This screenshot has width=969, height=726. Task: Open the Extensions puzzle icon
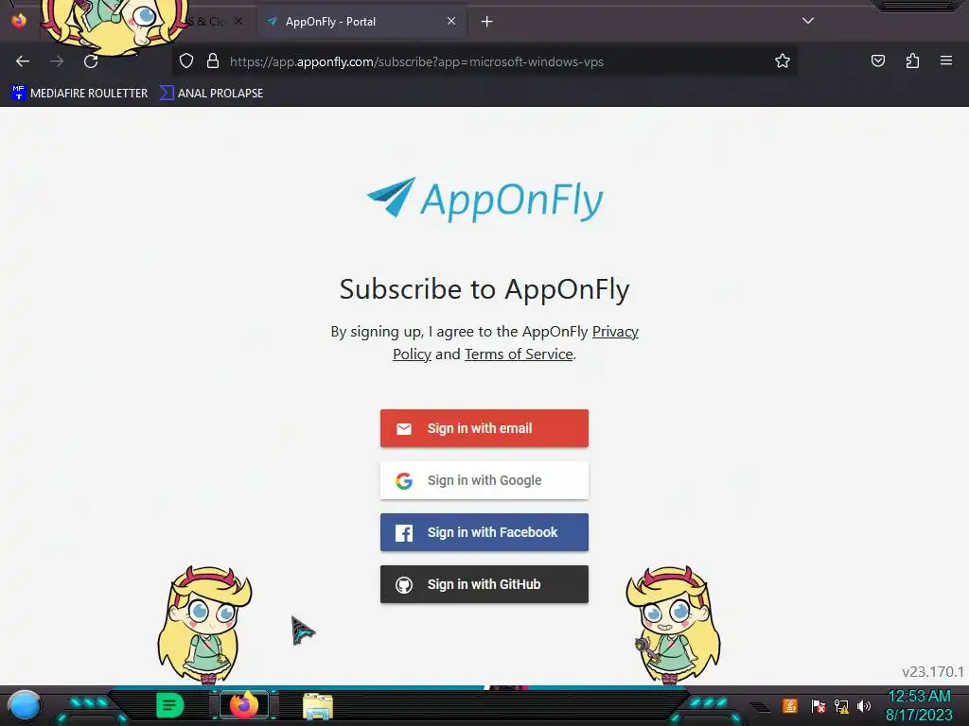[x=912, y=61]
